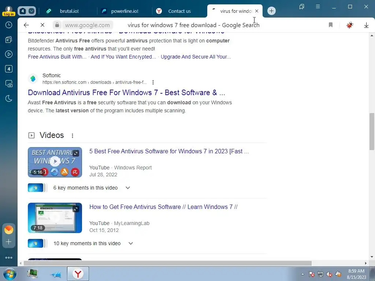This screenshot has width=375, height=281.
Task: Open network connection tray icon
Action: tap(320, 274)
